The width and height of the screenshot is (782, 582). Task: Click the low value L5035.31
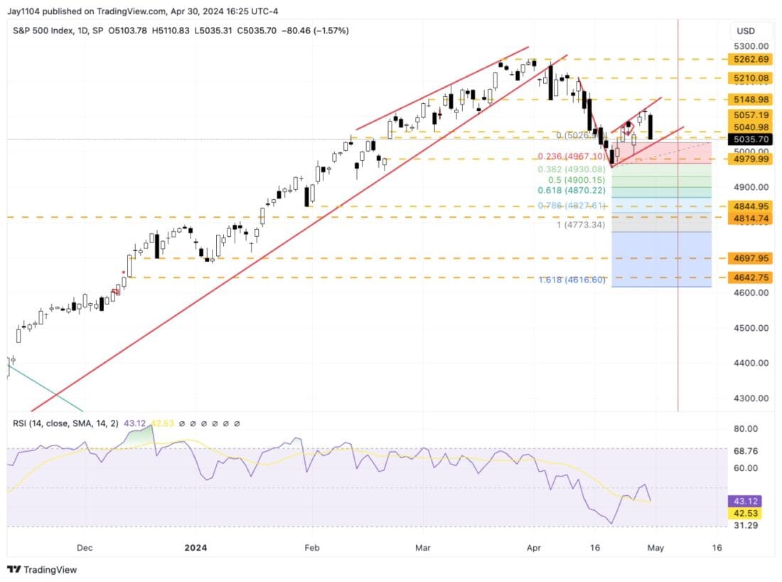tap(213, 31)
